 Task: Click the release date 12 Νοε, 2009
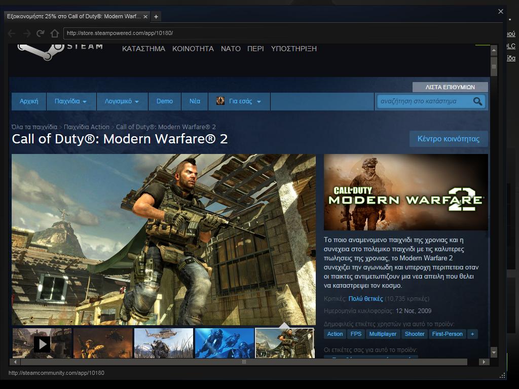coord(414,311)
